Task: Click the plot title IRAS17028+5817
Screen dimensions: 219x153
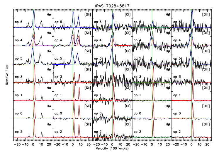Action: (x=112, y=6)
